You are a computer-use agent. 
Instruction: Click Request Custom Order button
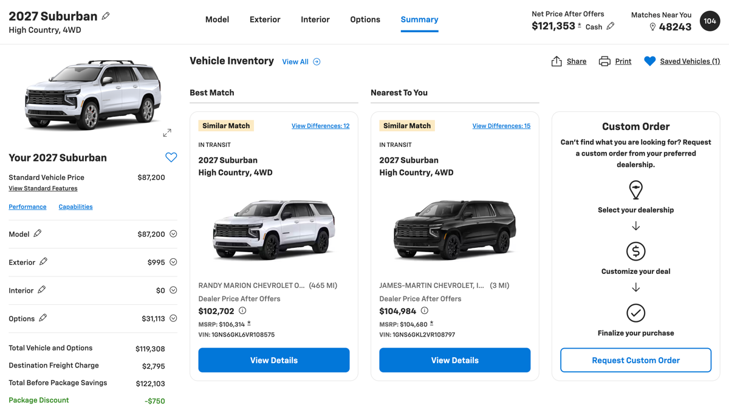tap(635, 360)
